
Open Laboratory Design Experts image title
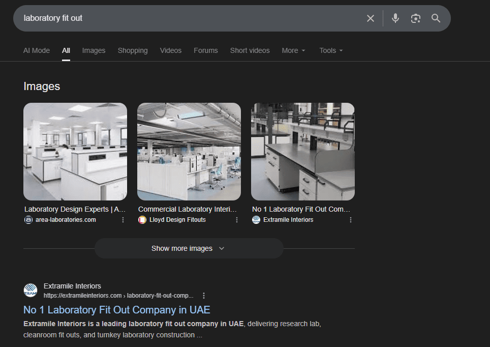75,209
